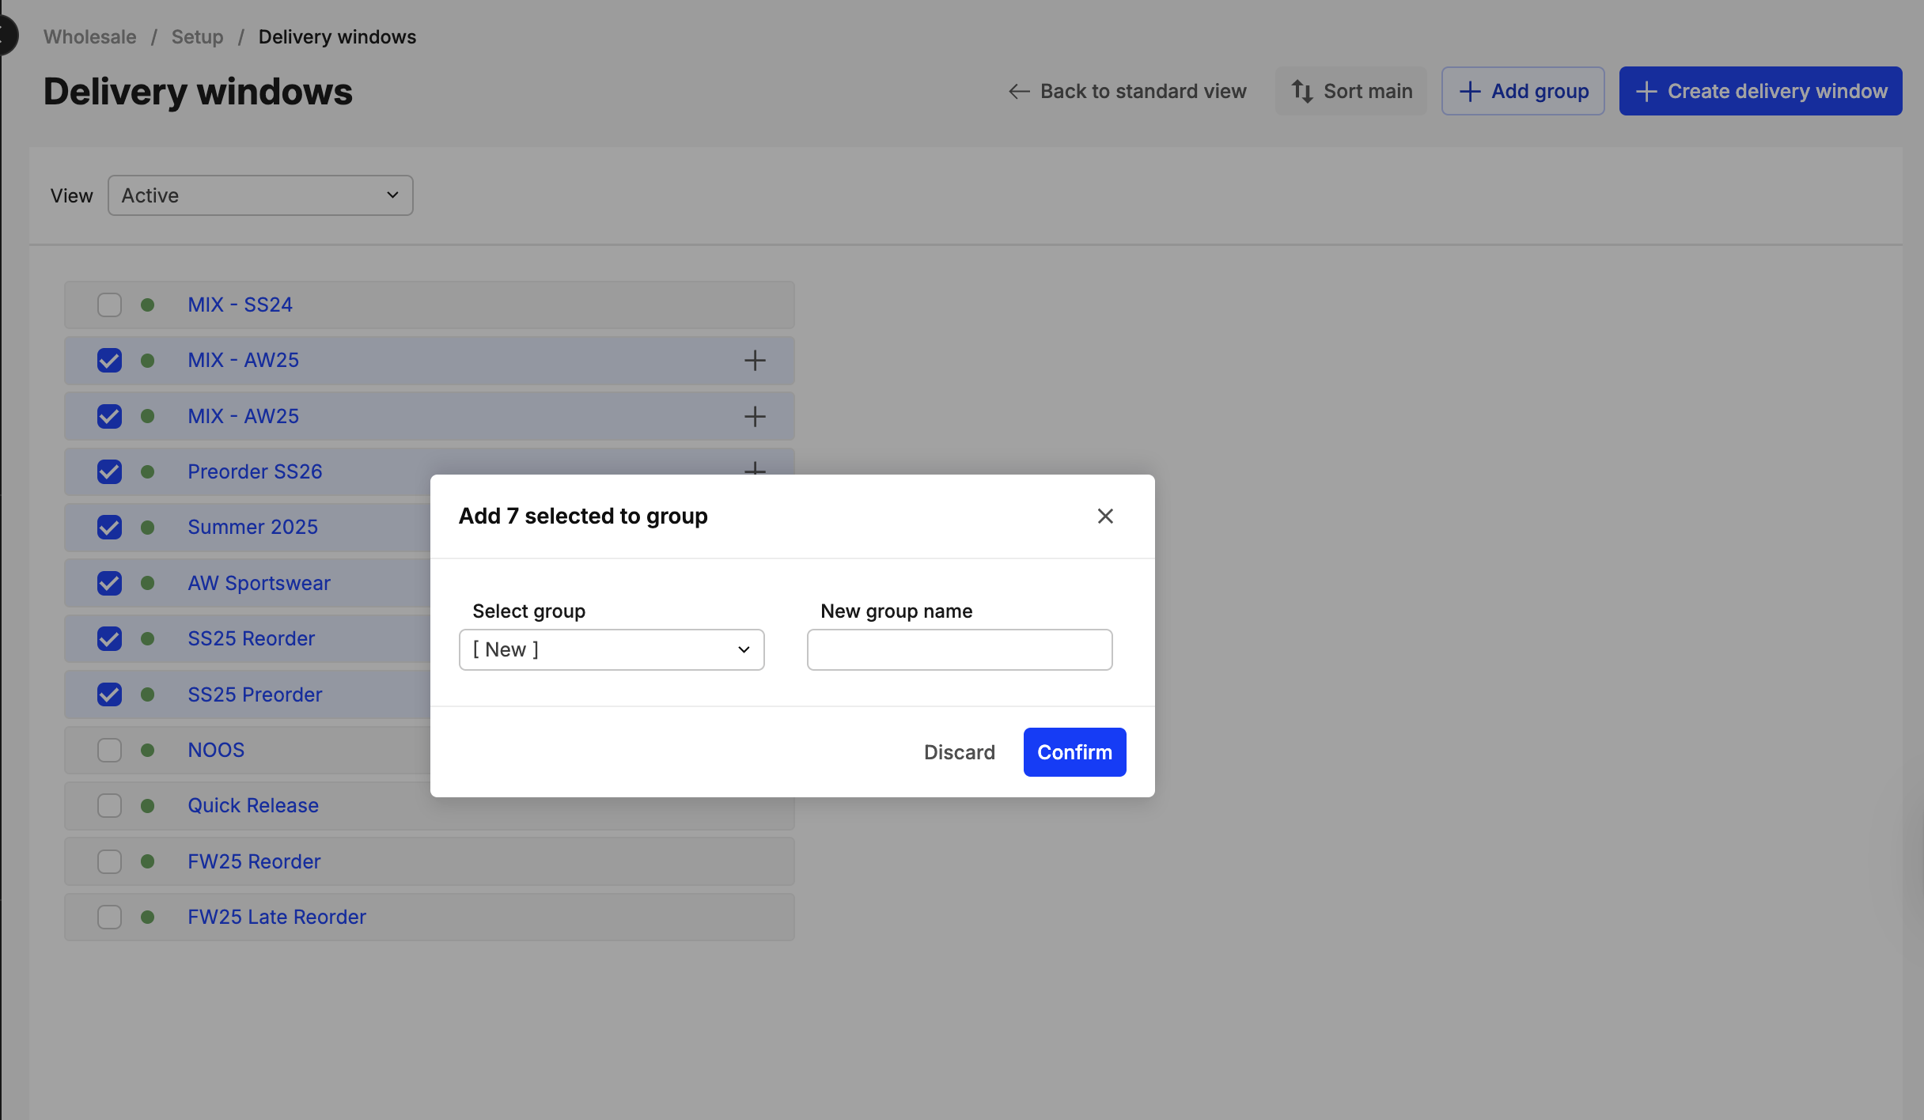Click Discard in the dialog
The height and width of the screenshot is (1120, 1924).
tap(959, 752)
